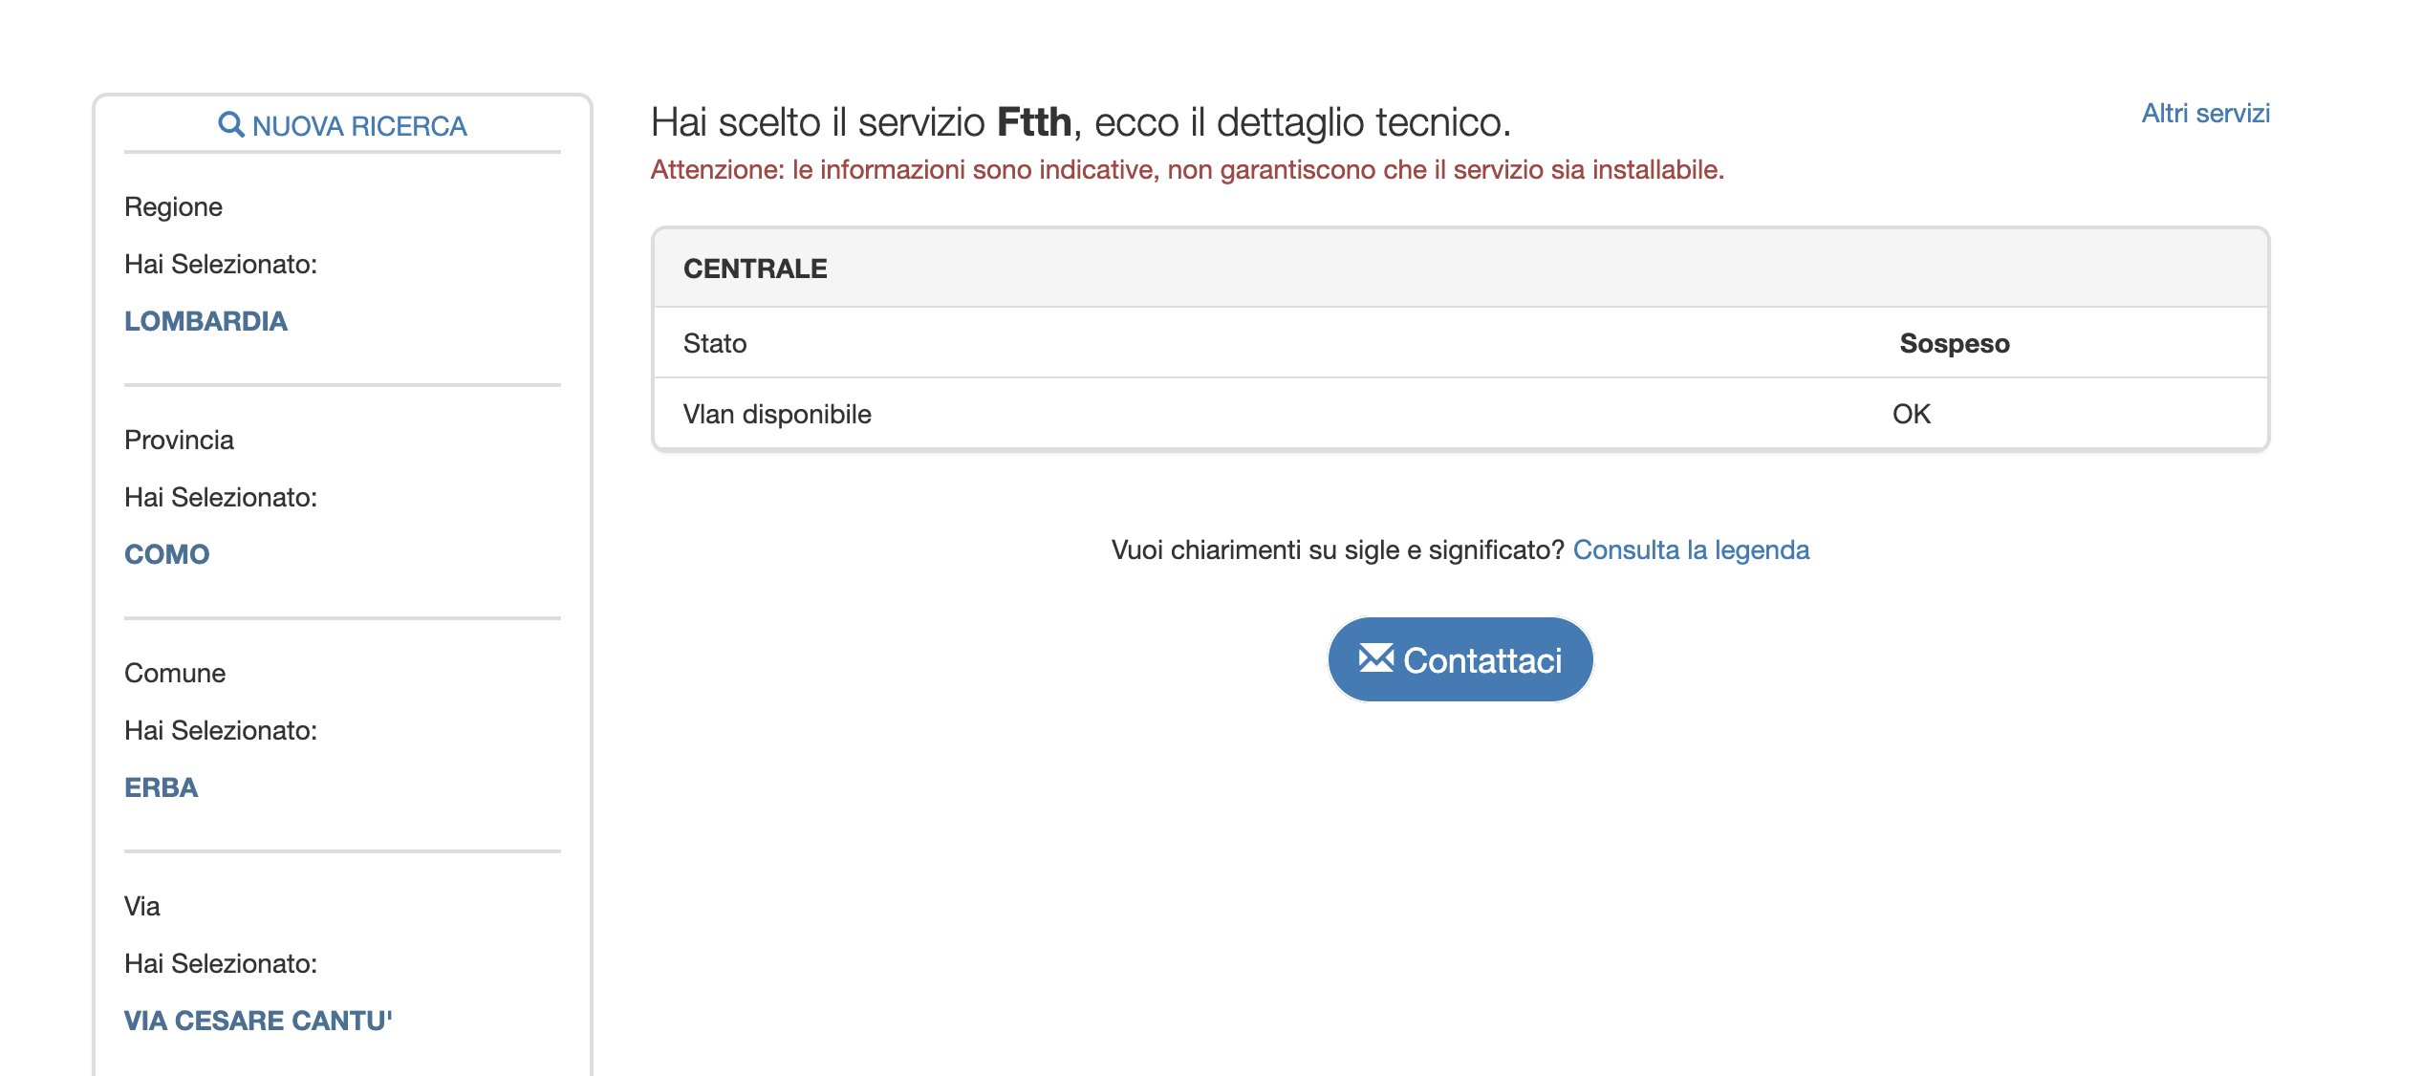This screenshot has height=1076, width=2422.
Task: Click the VIA CESARE CANTU' street value
Action: [x=258, y=1021]
